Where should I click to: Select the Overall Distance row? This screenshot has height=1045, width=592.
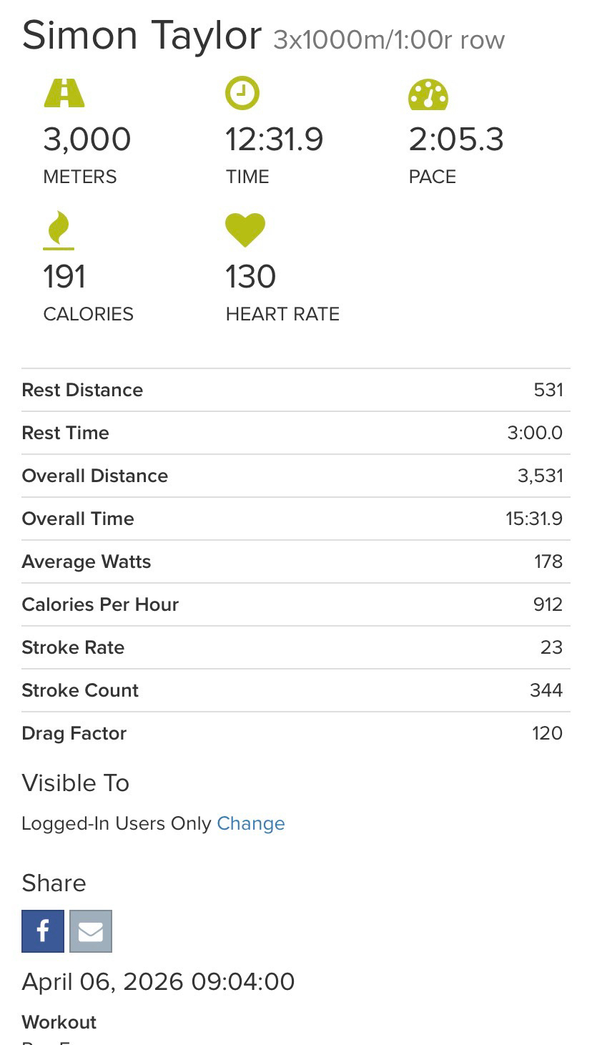(x=296, y=476)
